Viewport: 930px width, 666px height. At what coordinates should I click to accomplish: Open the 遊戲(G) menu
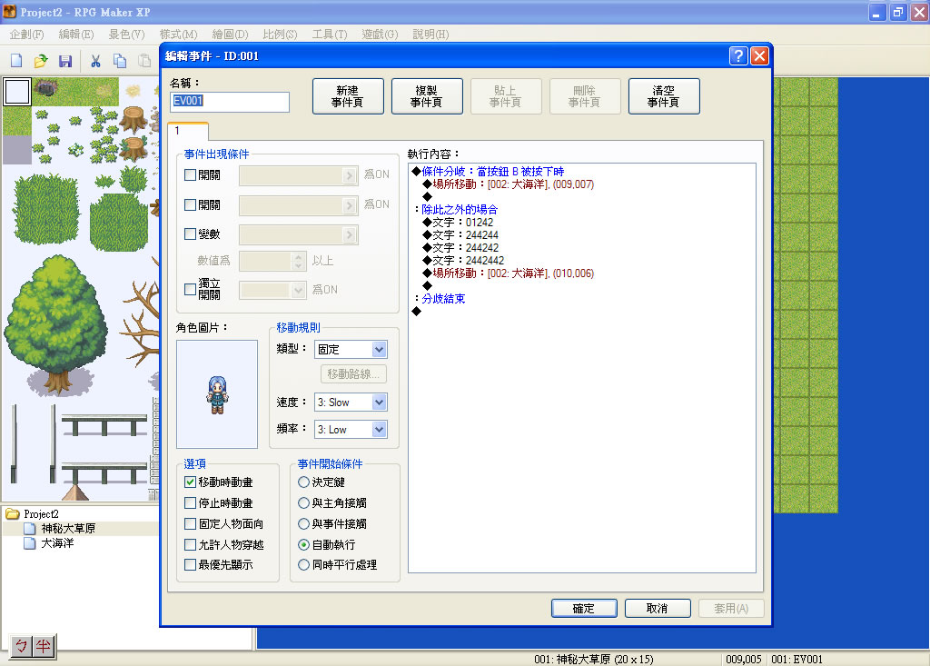pyautogui.click(x=381, y=35)
